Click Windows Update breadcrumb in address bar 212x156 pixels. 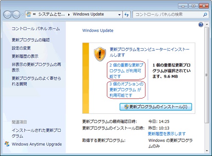point(88,14)
